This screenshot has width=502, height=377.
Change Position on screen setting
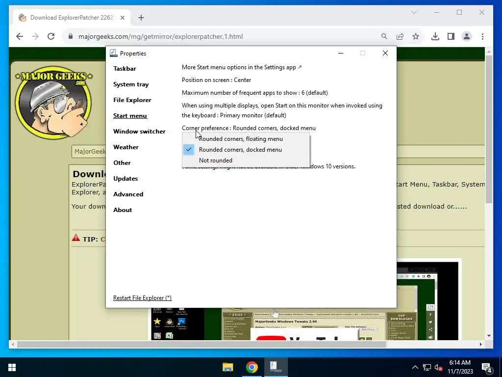click(x=216, y=80)
